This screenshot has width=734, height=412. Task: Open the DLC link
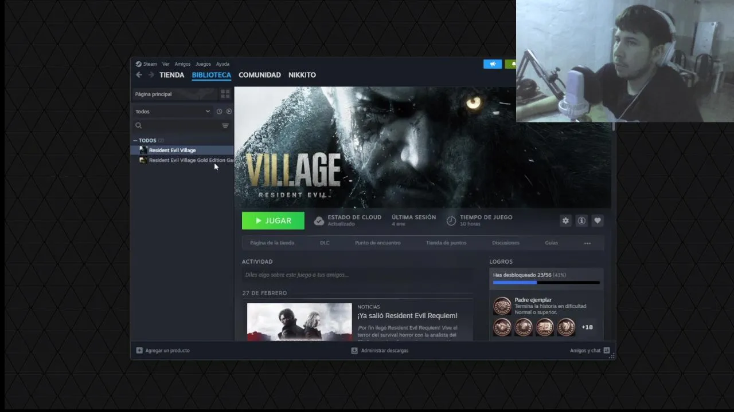click(x=325, y=243)
